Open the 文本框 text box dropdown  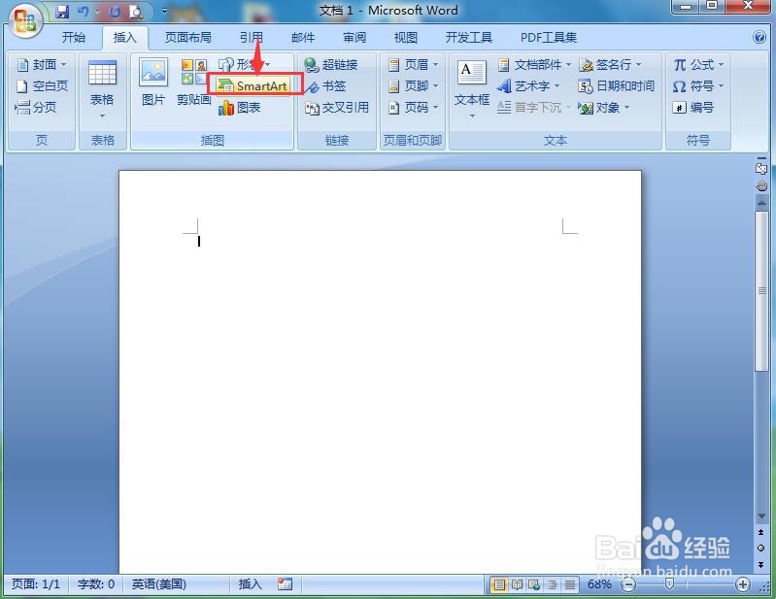472,90
